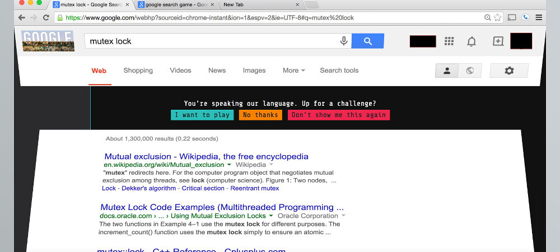This screenshot has height=252, width=560.
Task: Click the red "Don't show me this again" button
Action: pyautogui.click(x=338, y=115)
